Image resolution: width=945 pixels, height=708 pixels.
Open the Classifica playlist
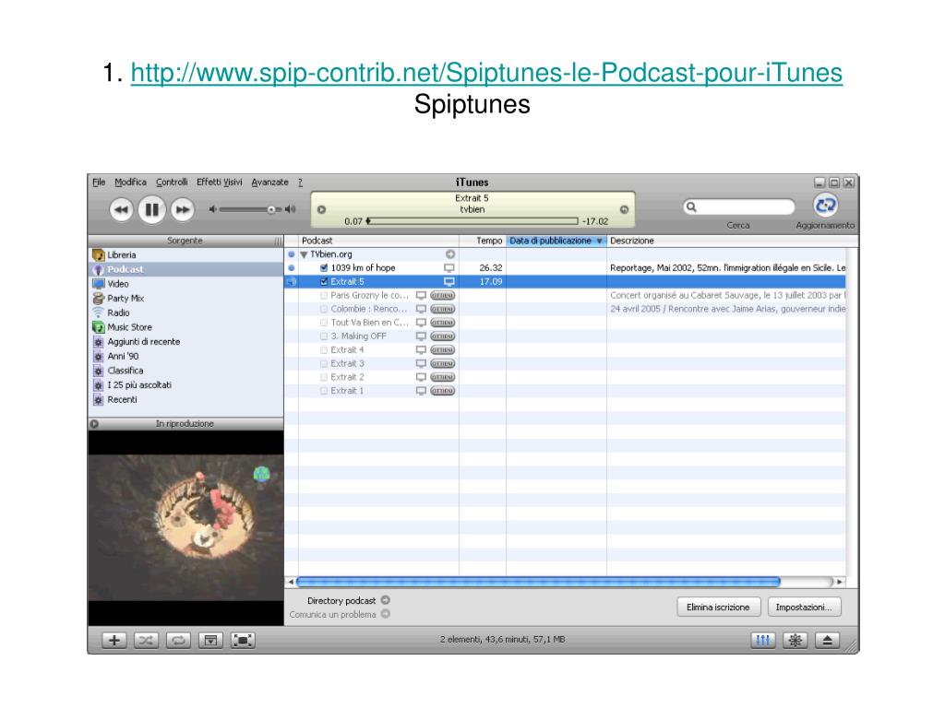tap(185, 371)
